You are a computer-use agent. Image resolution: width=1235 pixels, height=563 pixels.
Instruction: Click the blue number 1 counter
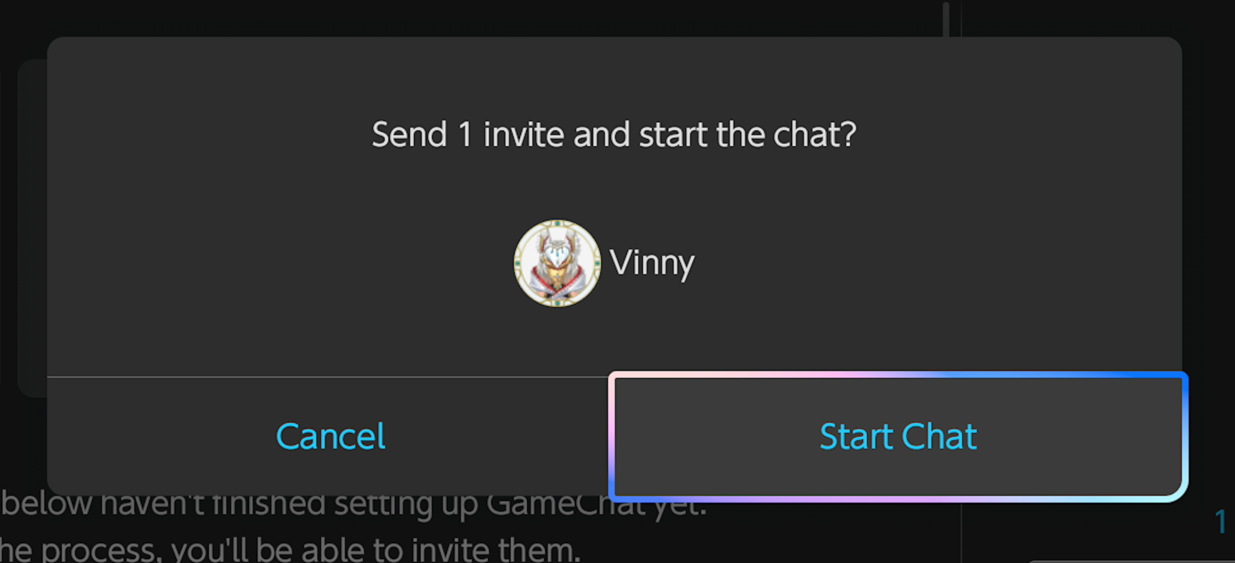click(x=1220, y=521)
